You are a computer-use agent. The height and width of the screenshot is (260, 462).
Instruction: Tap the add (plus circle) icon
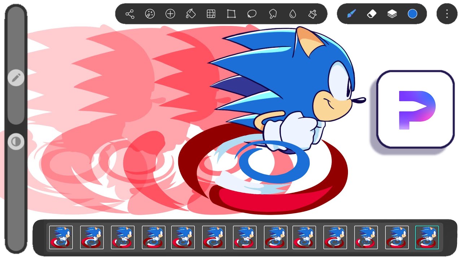click(170, 14)
